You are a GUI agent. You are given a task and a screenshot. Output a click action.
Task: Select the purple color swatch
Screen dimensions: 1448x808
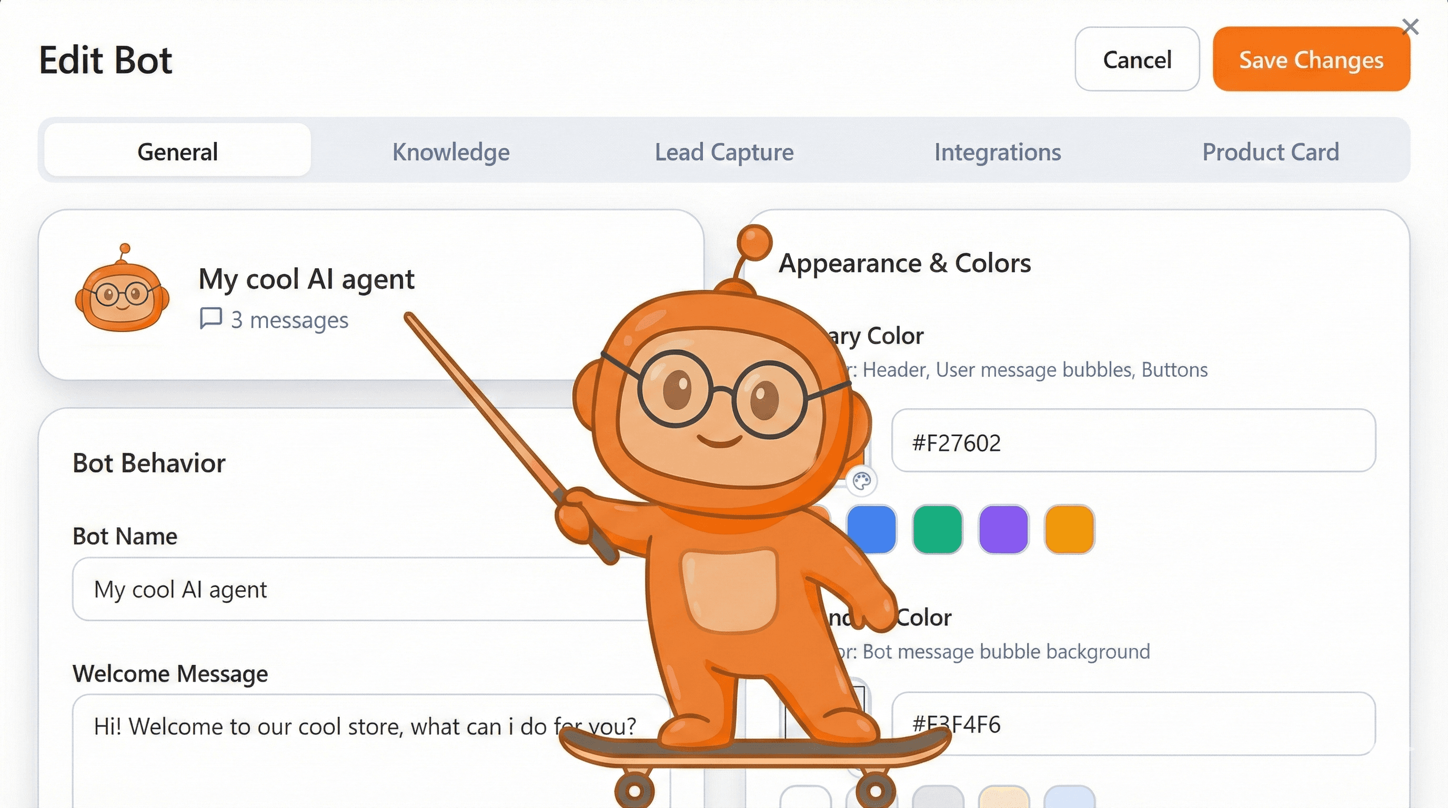(1003, 529)
